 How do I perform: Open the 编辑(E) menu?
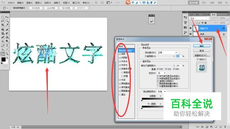click(x=21, y=3)
